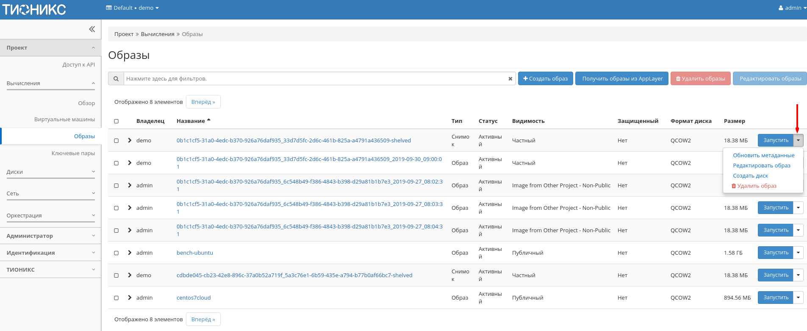Screen dimensions: 807x331
Task: Collapse the sidebar with double-chevron icon
Action: point(92,29)
